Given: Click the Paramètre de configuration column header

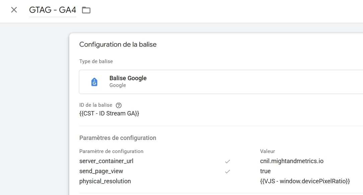Looking at the screenshot, I should (x=111, y=151).
